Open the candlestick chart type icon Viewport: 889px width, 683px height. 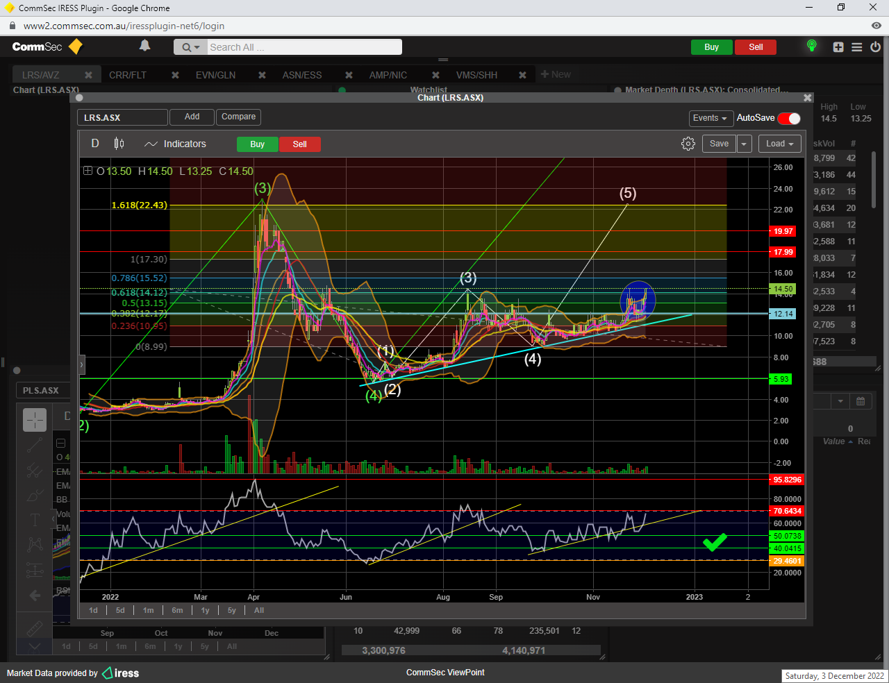click(119, 144)
